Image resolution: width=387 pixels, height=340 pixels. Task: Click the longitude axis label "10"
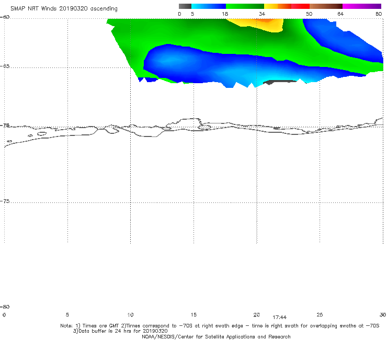130,315
